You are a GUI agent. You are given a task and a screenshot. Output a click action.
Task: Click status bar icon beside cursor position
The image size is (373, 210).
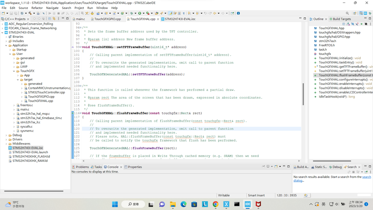[306, 195]
